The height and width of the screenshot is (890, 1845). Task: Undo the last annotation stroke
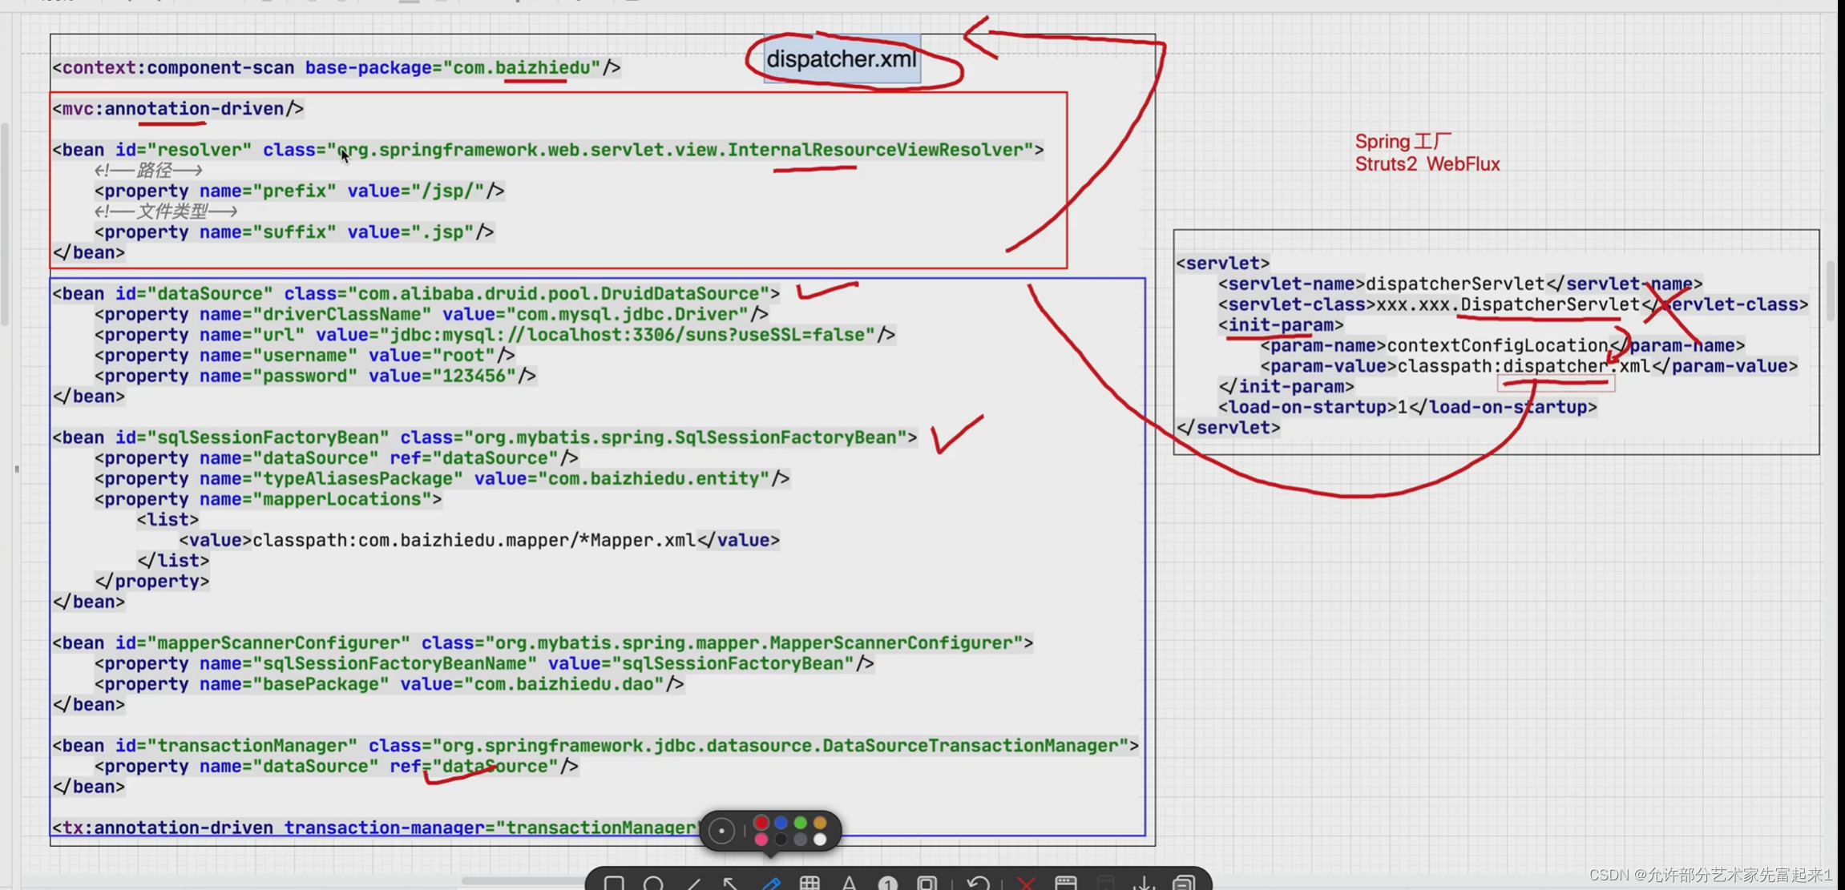point(978,883)
